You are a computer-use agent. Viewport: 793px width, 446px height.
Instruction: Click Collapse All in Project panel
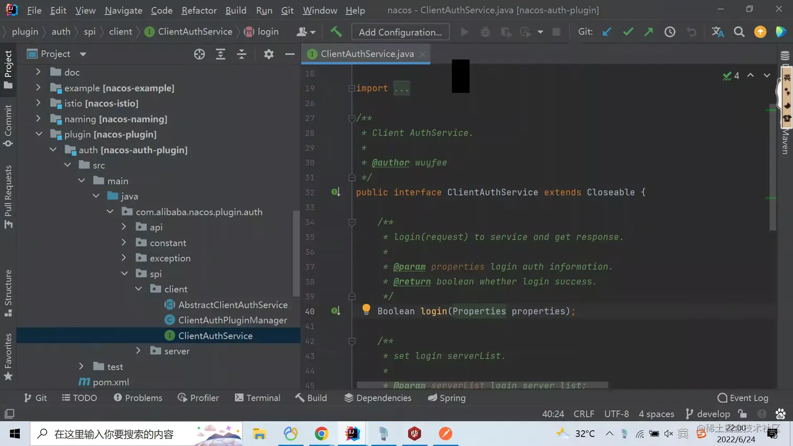pos(241,54)
